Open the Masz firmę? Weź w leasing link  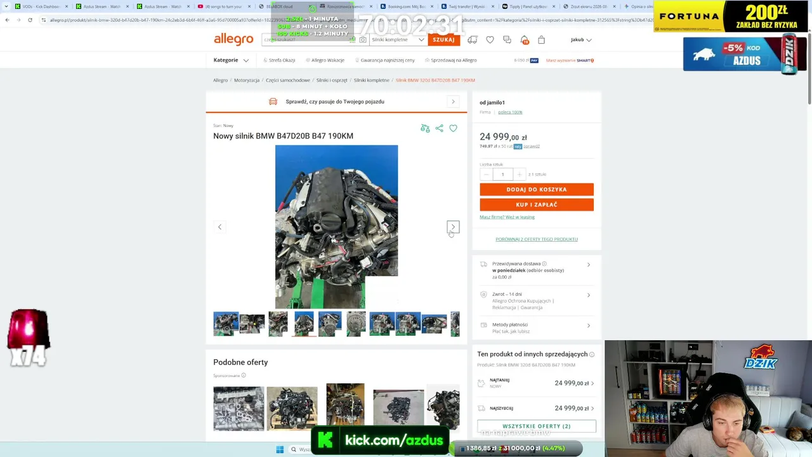click(x=507, y=217)
